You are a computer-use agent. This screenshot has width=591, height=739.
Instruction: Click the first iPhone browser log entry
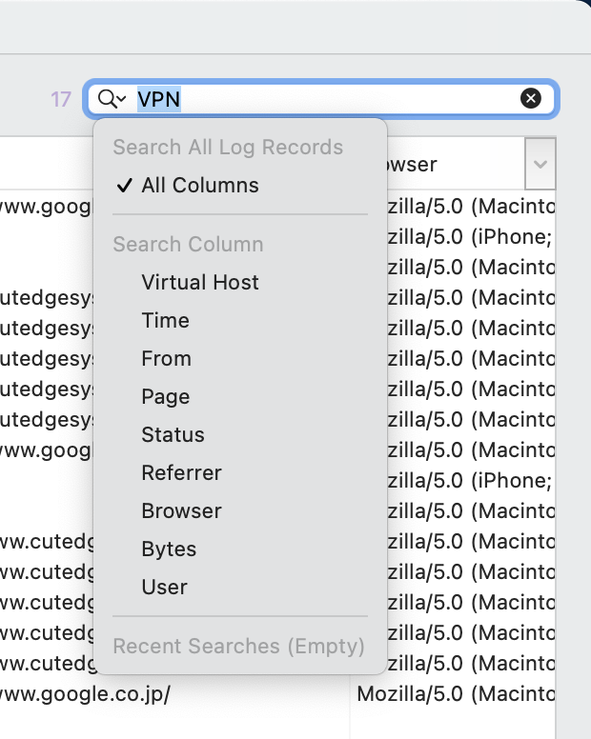pyautogui.click(x=469, y=236)
